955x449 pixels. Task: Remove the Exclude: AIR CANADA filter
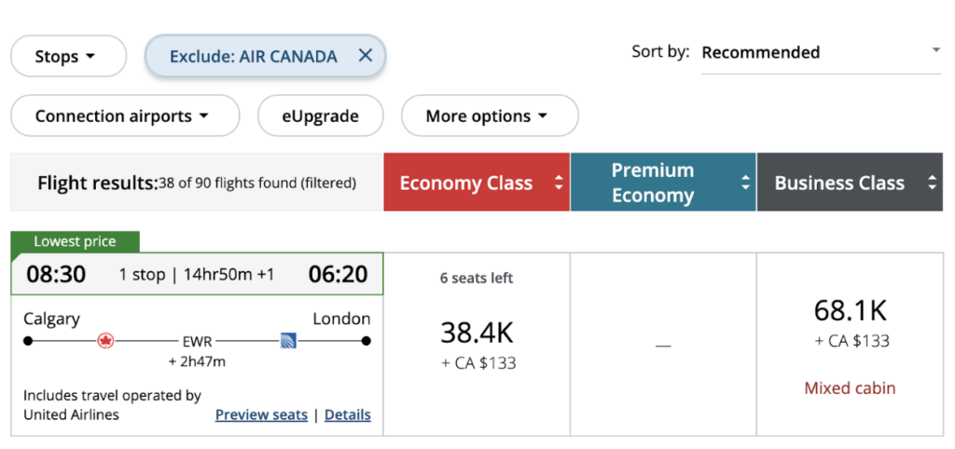point(366,56)
